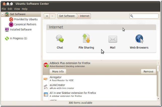
Task: Click the Web Browsers category label
Action: (139, 48)
